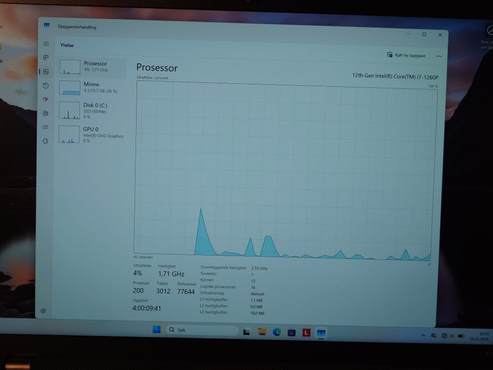Click the '1,71 GHz' speed value below the graph
Screen dimensions: 493x370
(x=171, y=274)
